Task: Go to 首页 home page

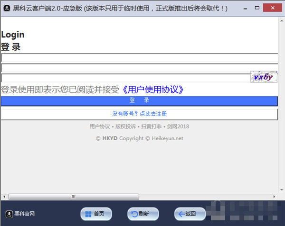Action: tap(96, 214)
